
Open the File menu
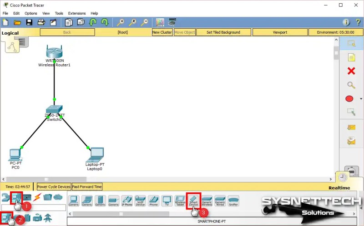5,13
